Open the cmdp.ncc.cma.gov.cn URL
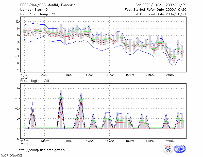Image resolution: width=203 pixels, height=157 pixels. (x=42, y=150)
